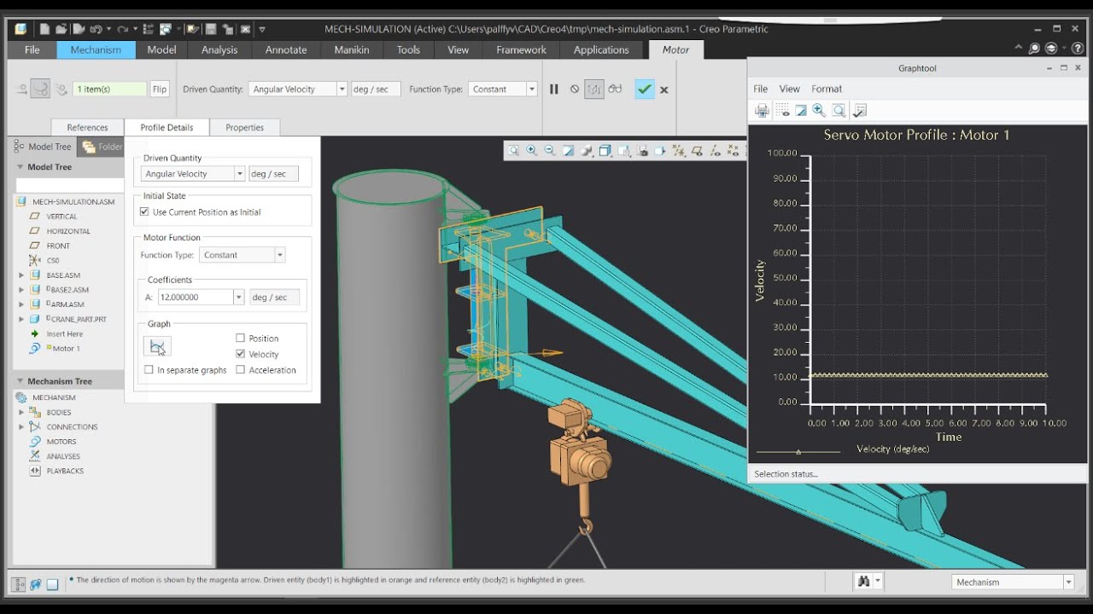Enable the Acceleration graph checkbox
Image resolution: width=1093 pixels, height=614 pixels.
point(240,370)
